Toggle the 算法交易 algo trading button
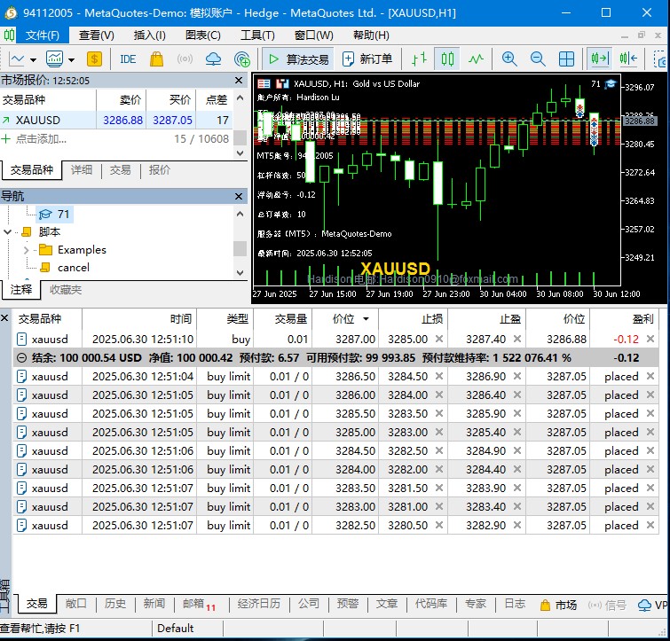 click(298, 59)
